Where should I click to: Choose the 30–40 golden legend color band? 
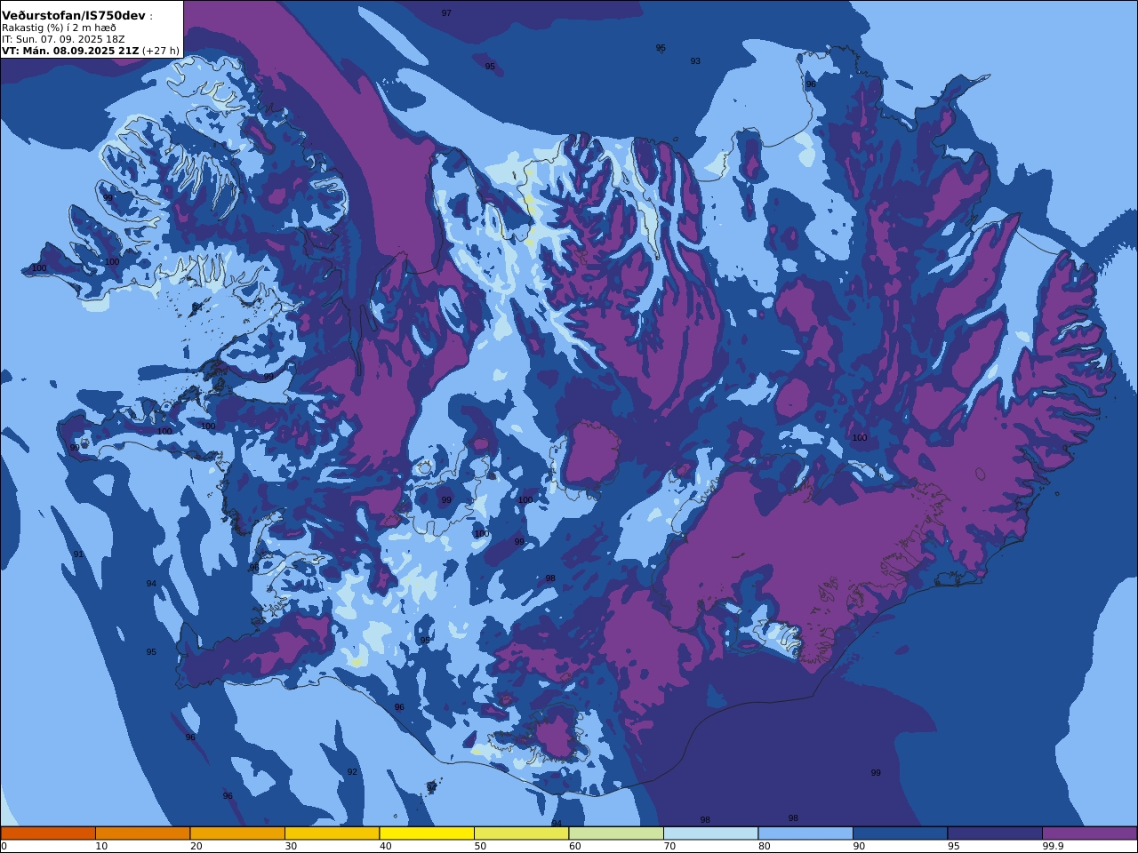click(332, 833)
